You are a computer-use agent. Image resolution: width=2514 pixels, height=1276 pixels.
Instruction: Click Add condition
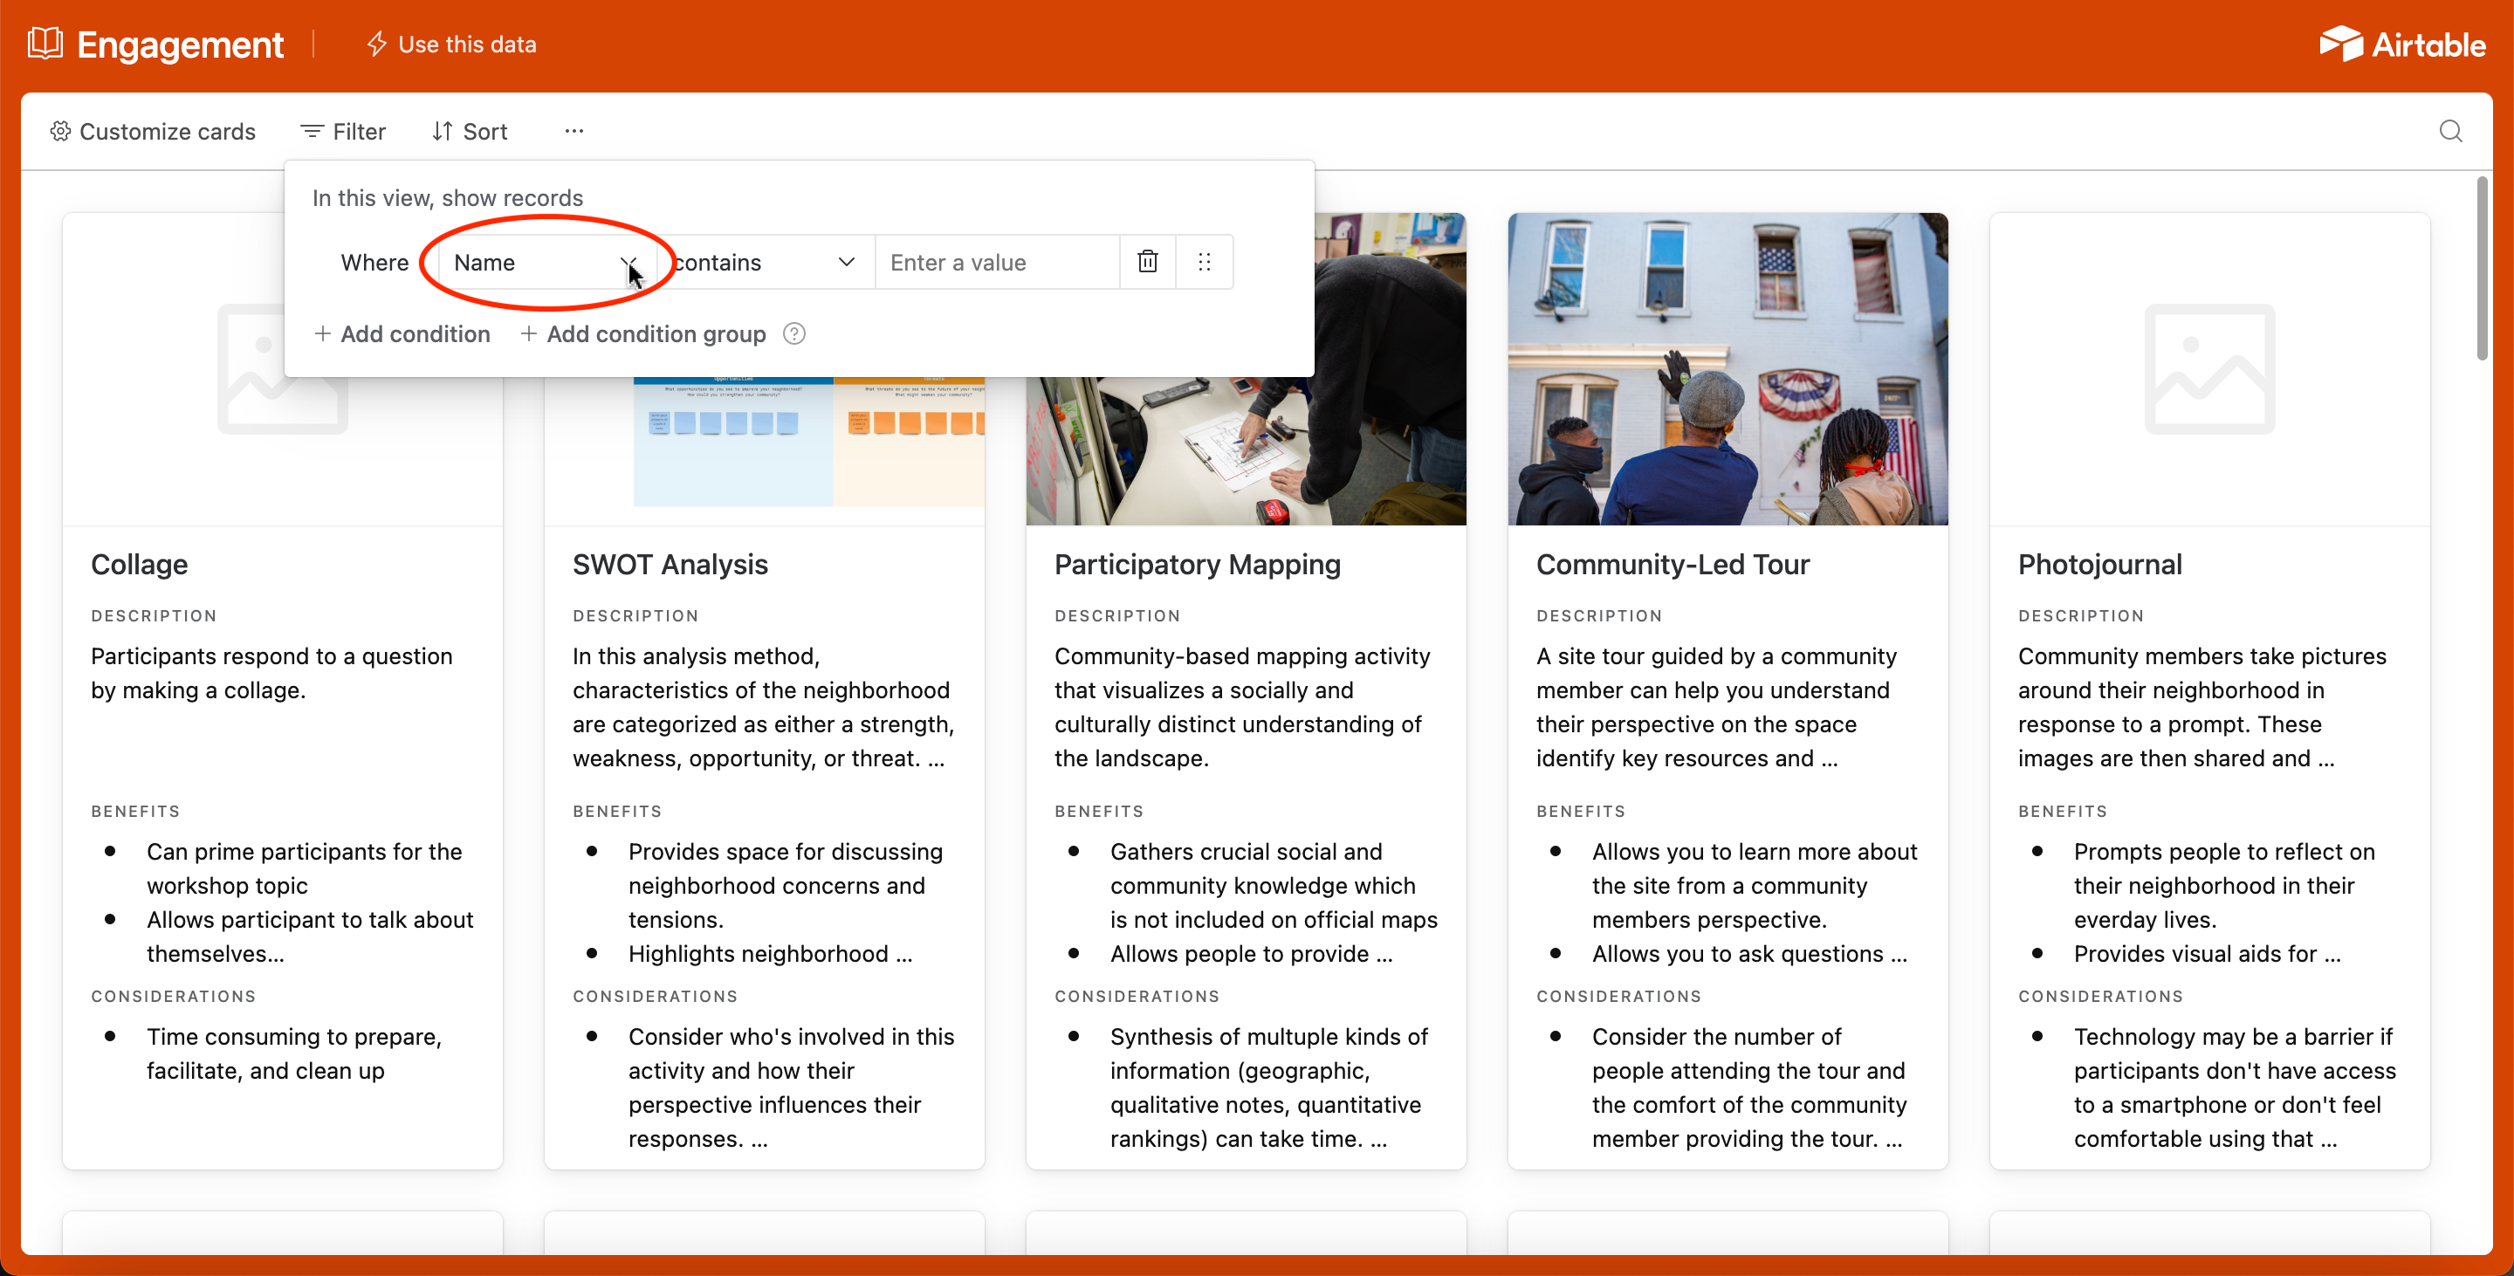tap(402, 333)
